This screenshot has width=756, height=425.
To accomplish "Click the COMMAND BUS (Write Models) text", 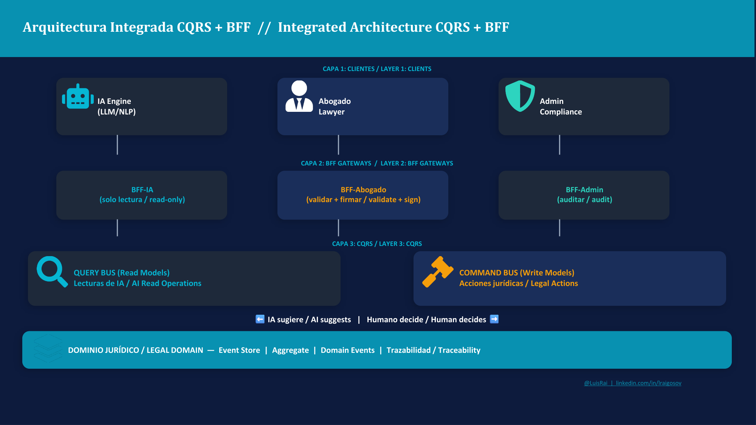I will pos(517,273).
